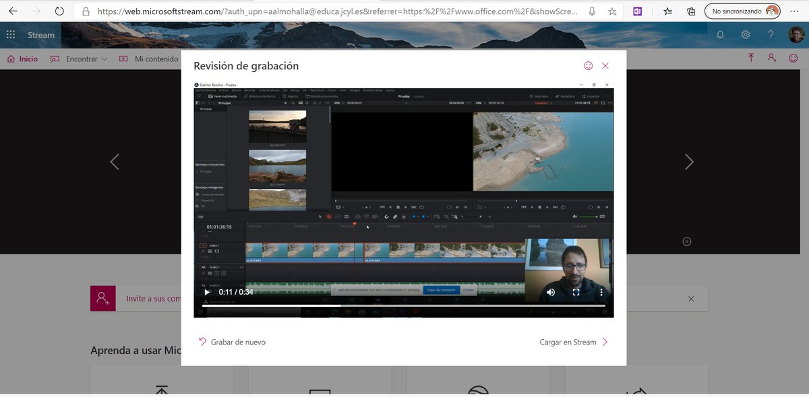Screen dimensions: 809x397
Task: Click Cargar en Stream to upload
Action: [574, 342]
